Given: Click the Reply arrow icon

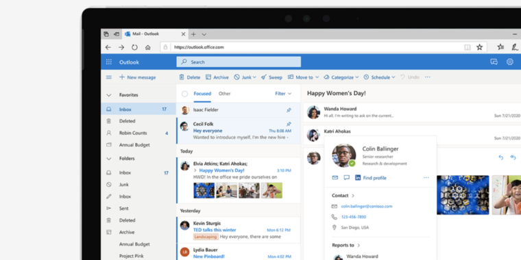Looking at the screenshot, I should 501,157.
